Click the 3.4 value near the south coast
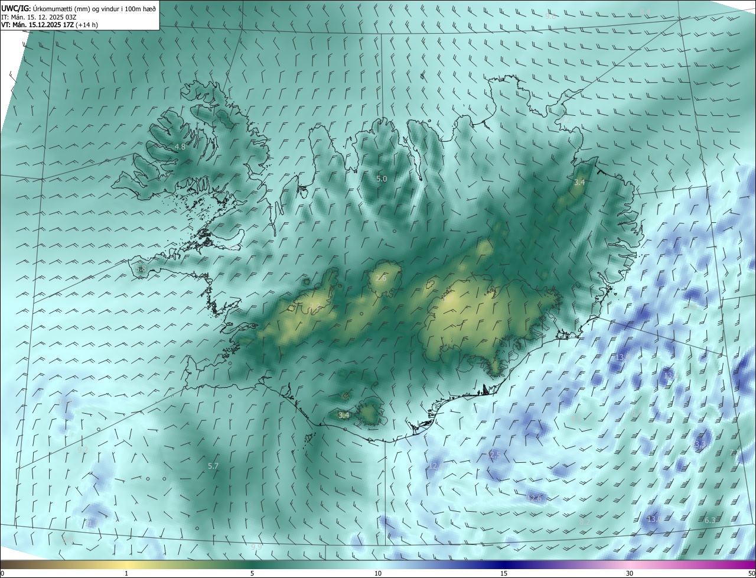Screen dimensions: 756x578 tap(344, 415)
